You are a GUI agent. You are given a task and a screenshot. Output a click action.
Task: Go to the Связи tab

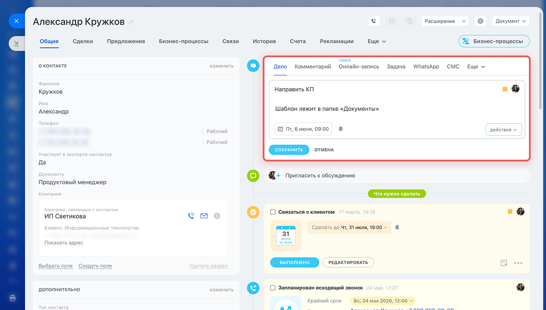click(x=230, y=41)
